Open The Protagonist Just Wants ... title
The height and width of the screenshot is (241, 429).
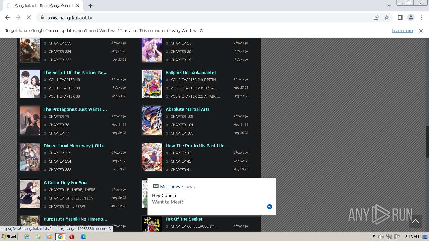pyautogui.click(x=75, y=109)
